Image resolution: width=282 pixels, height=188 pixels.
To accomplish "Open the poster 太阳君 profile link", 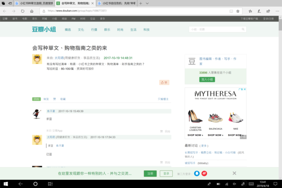I will point(59,58).
